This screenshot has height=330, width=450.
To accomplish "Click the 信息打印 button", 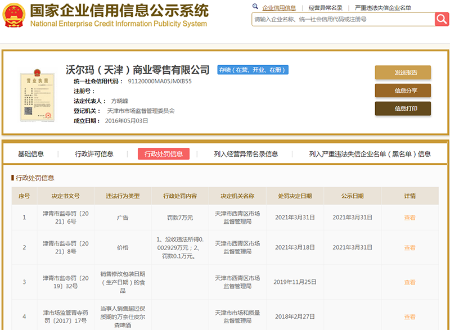I will click(x=403, y=109).
